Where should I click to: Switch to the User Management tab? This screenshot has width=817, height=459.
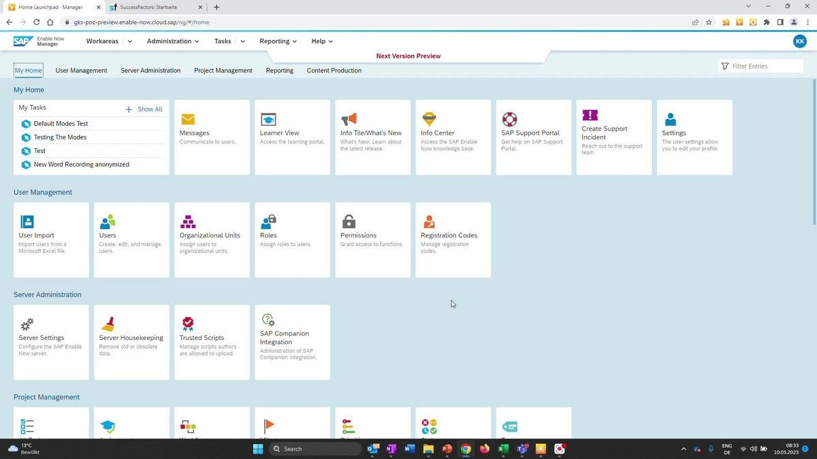point(80,70)
